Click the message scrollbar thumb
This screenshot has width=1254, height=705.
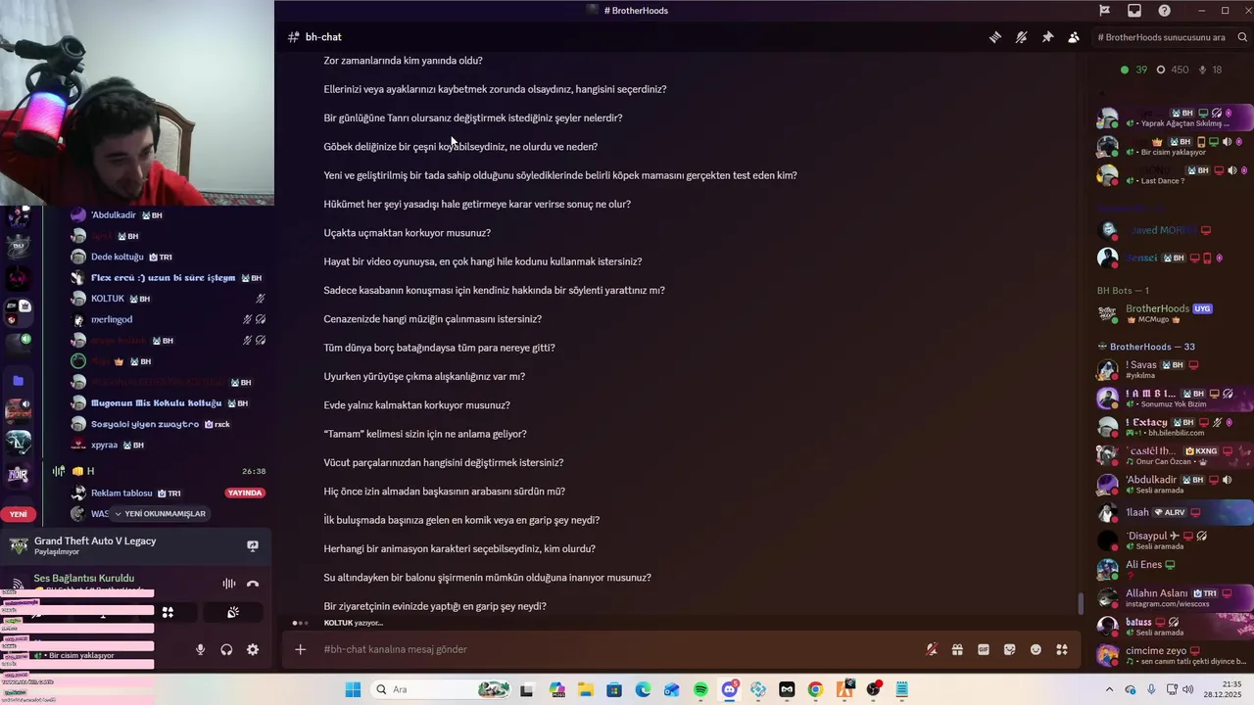1082,603
